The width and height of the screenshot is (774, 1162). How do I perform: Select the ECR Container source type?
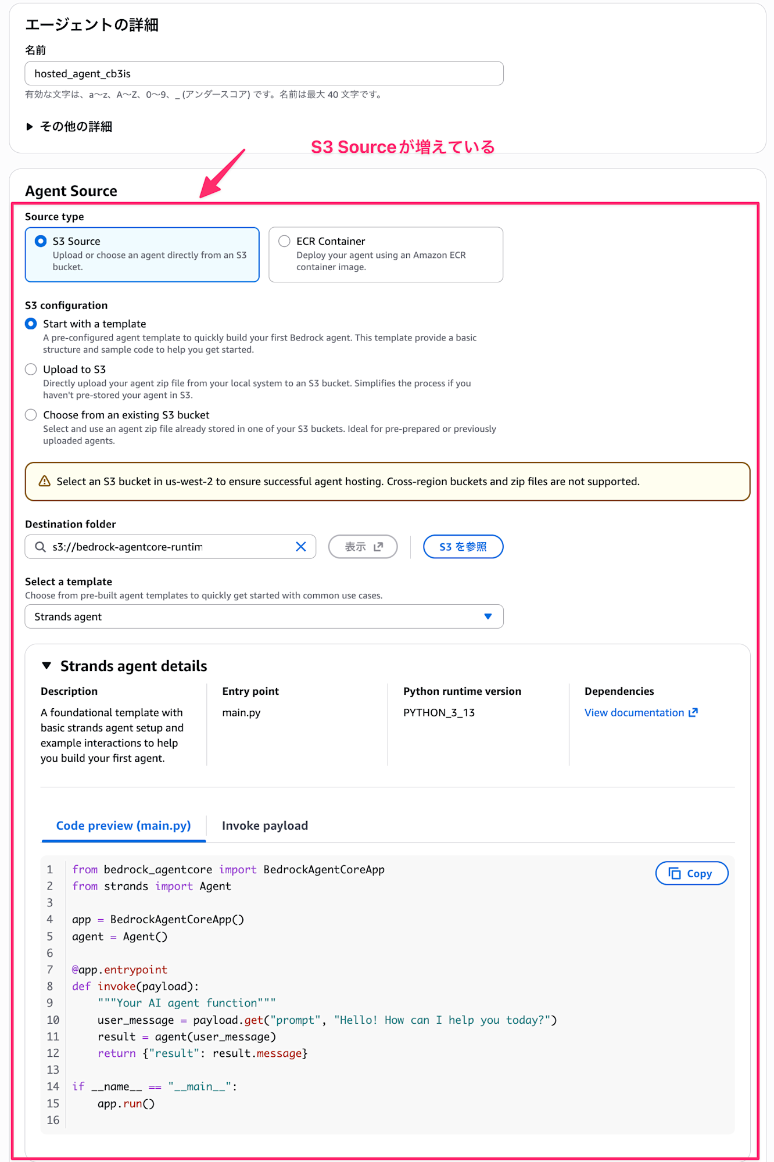point(284,241)
